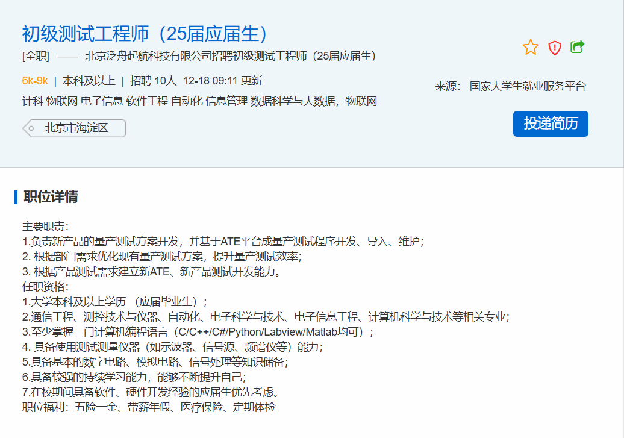Click the 招聘 10人 headcount text
624x438 pixels.
(x=154, y=81)
